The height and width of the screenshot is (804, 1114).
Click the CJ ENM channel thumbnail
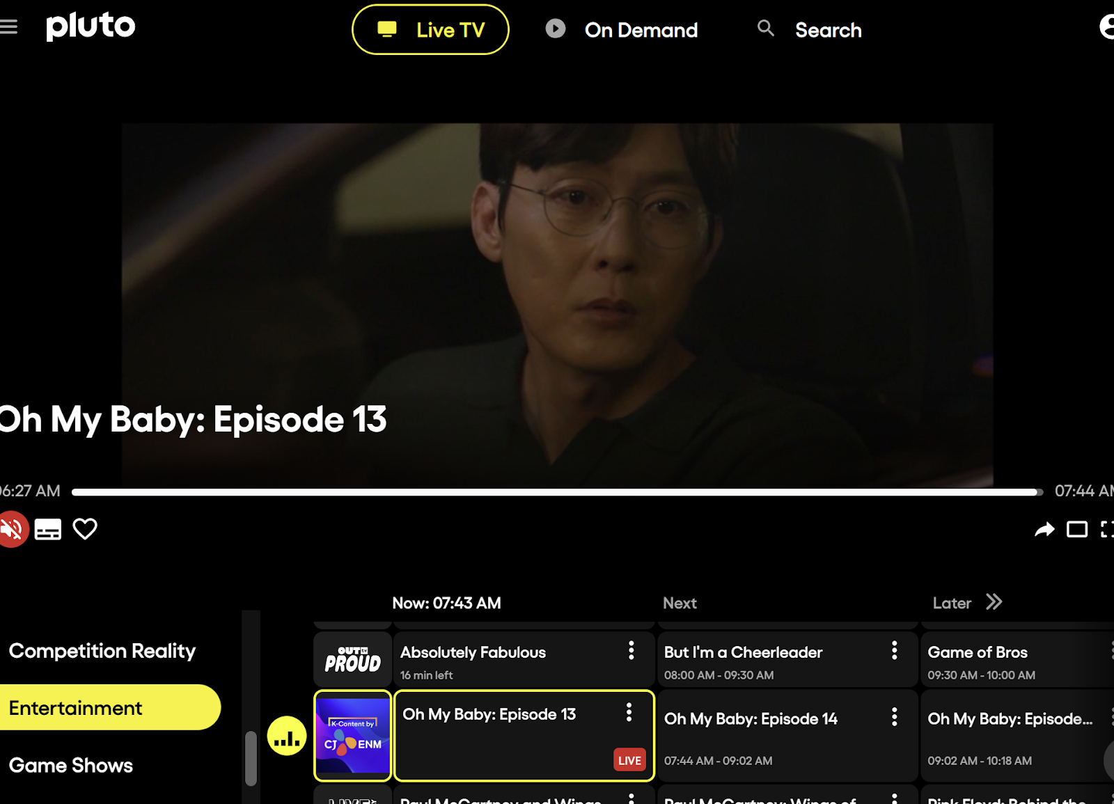353,736
